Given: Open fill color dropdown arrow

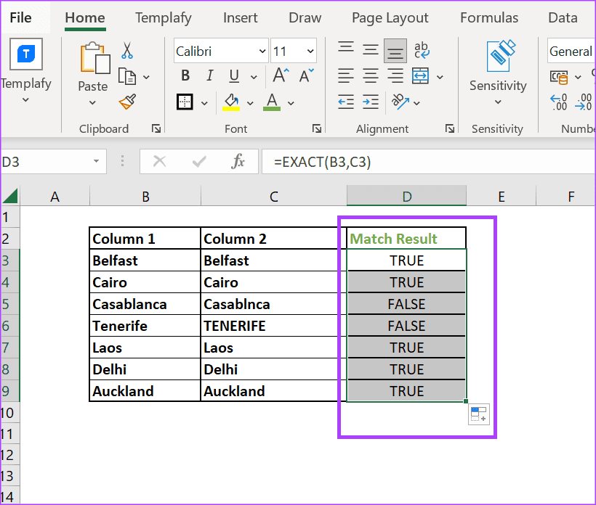Looking at the screenshot, I should tap(250, 103).
